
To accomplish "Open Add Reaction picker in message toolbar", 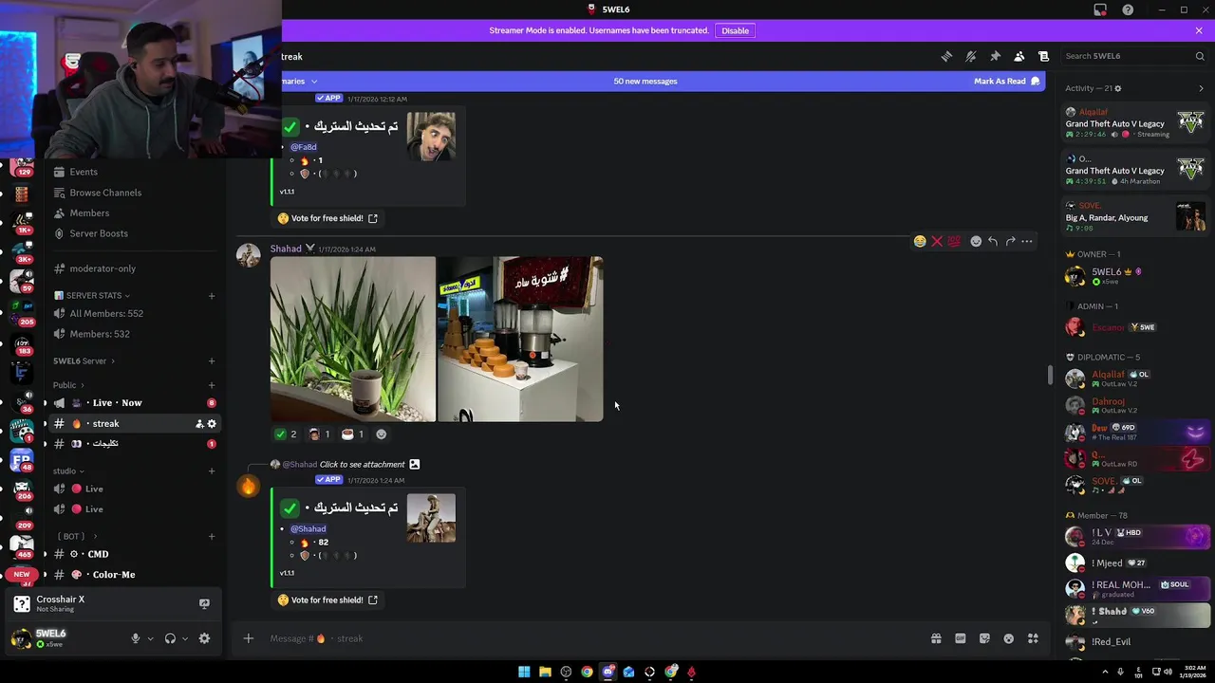I will click(976, 241).
